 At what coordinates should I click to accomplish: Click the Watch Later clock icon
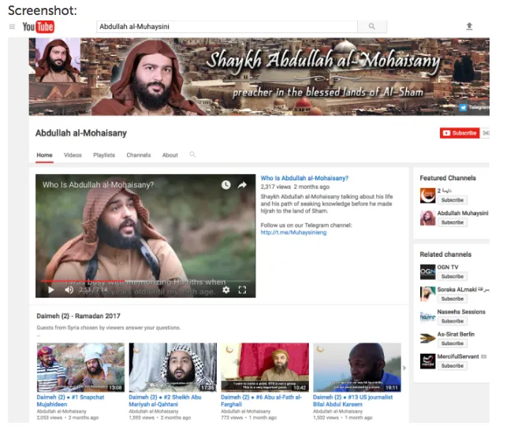[x=225, y=185]
